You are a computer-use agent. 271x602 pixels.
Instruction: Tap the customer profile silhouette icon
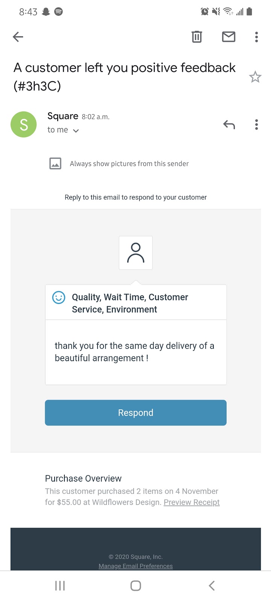tap(135, 253)
